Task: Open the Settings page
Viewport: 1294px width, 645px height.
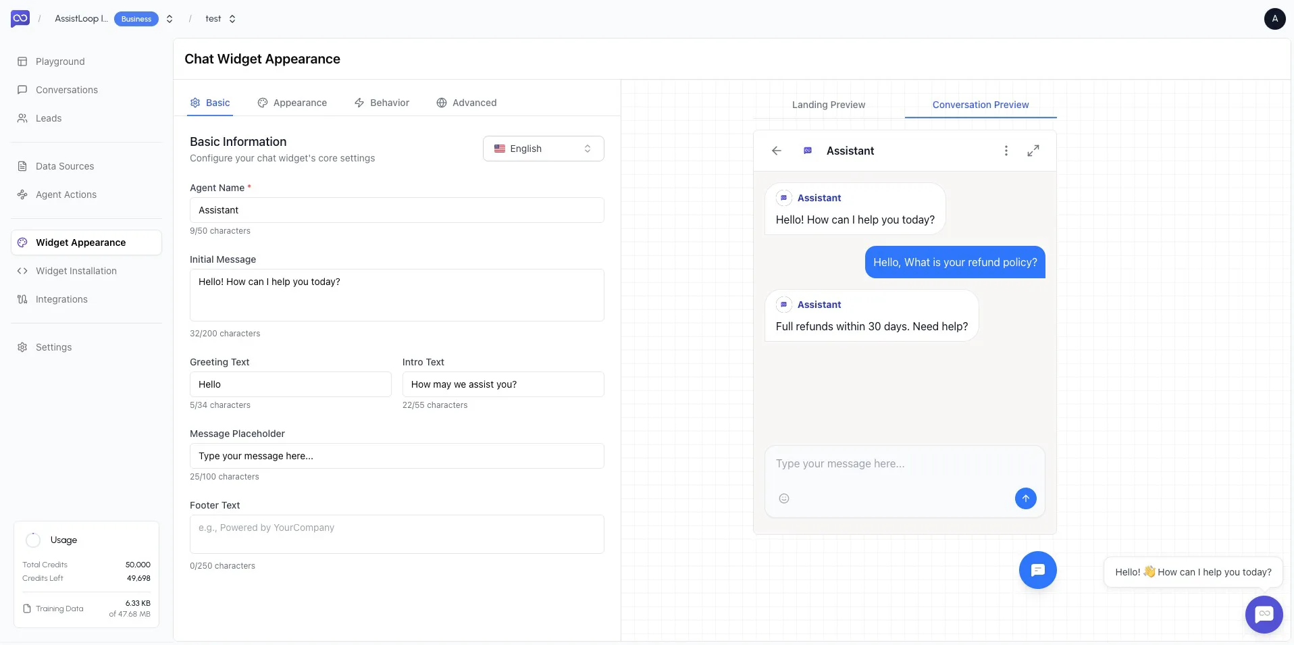Action: click(86, 347)
